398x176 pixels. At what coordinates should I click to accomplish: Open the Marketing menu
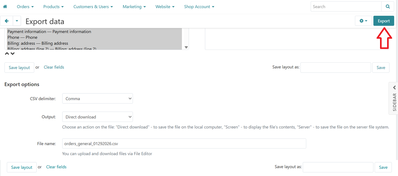click(134, 6)
